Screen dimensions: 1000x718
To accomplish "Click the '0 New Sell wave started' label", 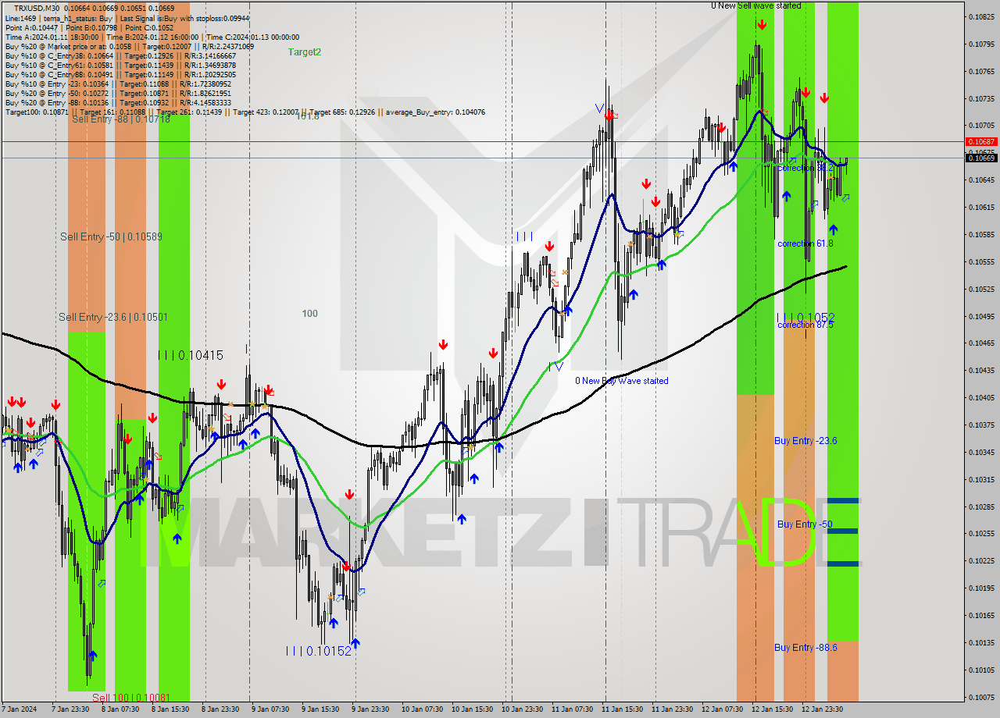I will [755, 5].
